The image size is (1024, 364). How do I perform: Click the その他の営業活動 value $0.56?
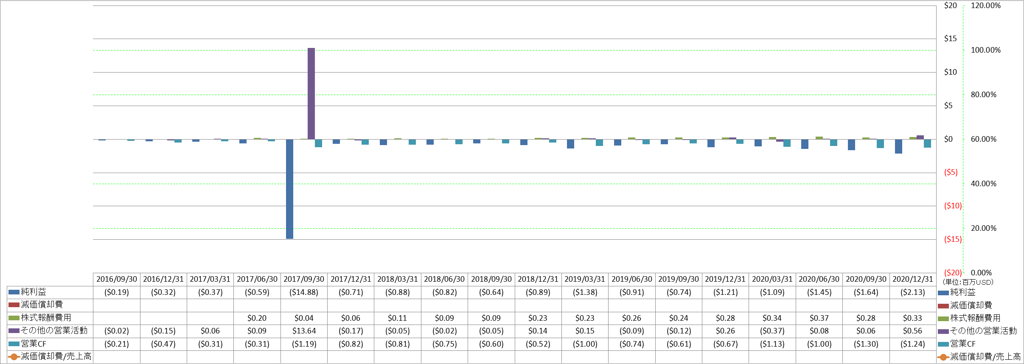tap(913, 331)
